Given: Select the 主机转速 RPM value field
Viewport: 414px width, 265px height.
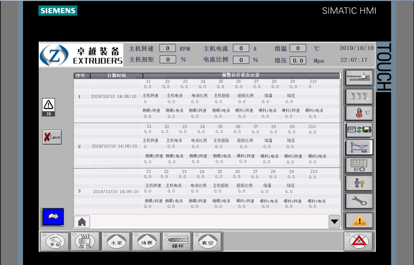Looking at the screenshot, I should point(168,49).
